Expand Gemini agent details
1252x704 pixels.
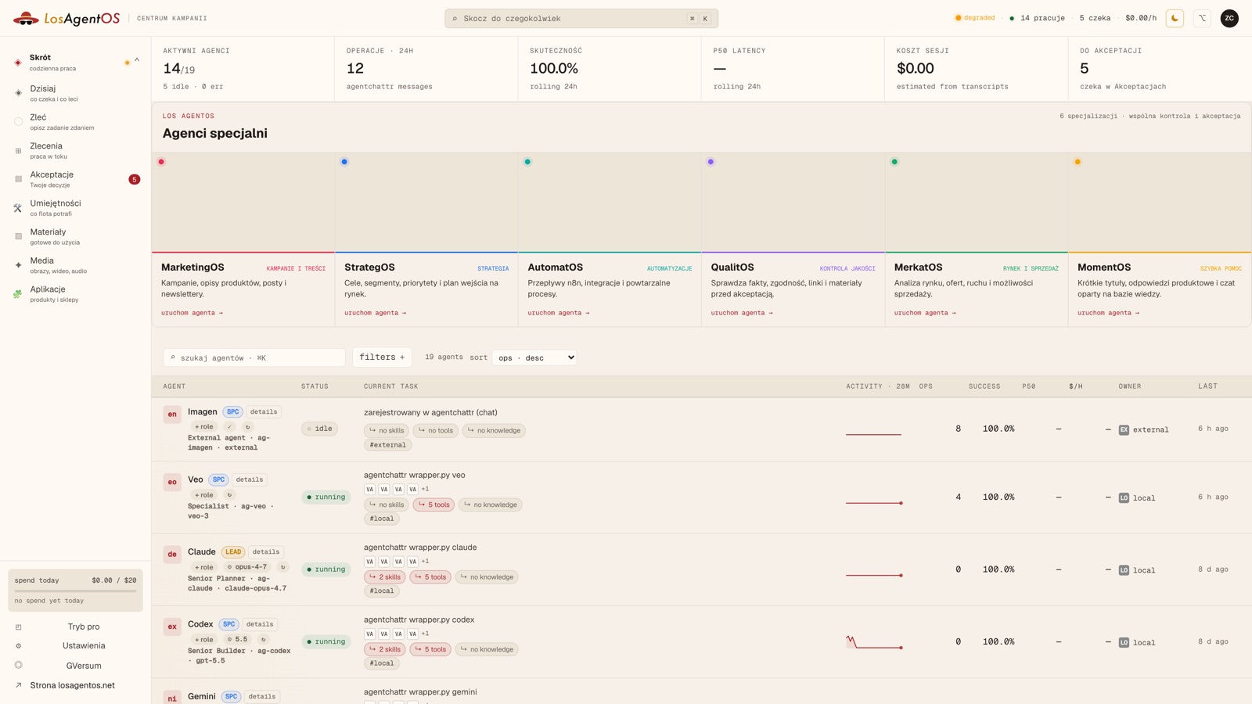262,697
